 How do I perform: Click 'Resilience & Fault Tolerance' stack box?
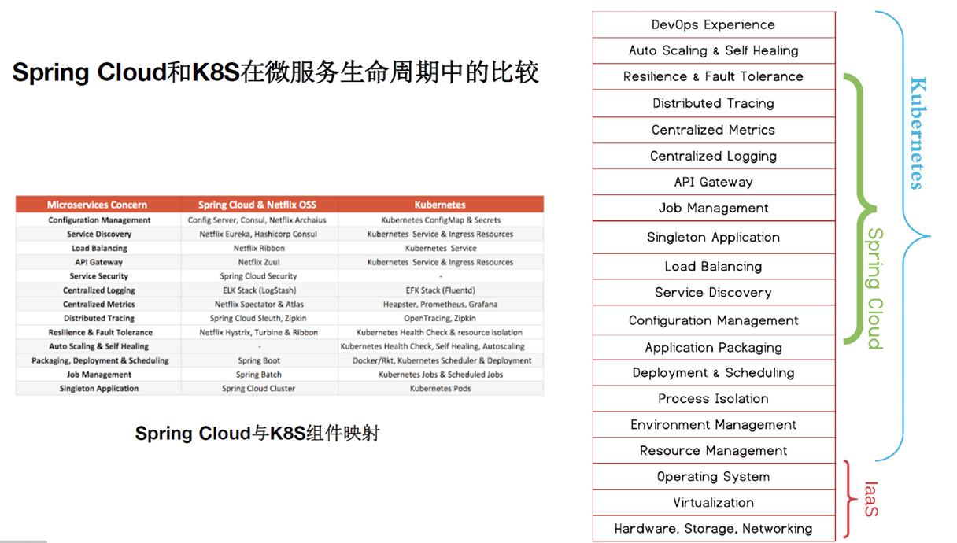713,76
